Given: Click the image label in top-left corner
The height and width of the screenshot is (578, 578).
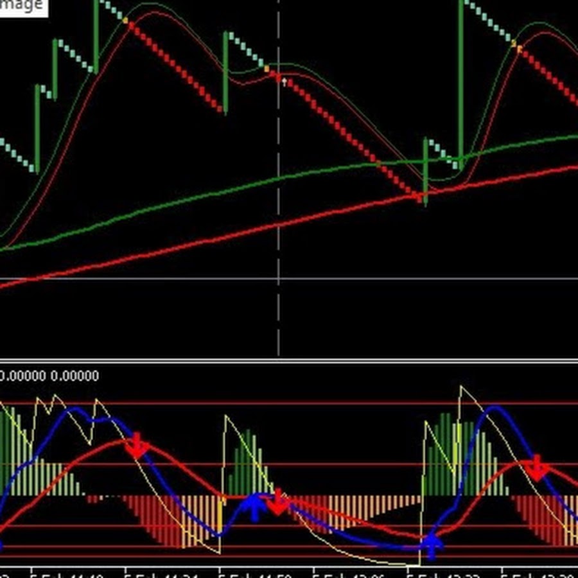Looking at the screenshot, I should point(22,6).
